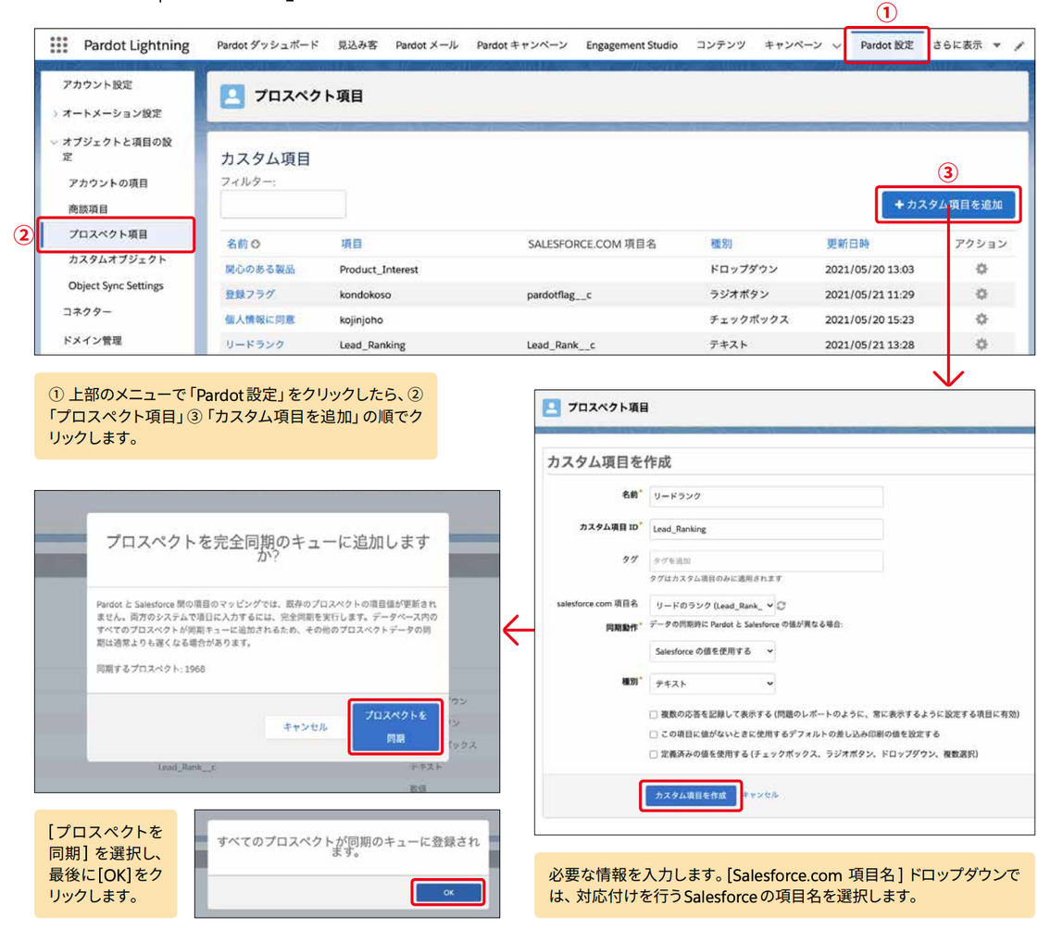The height and width of the screenshot is (930, 1063).
Task: Open gear action for kojinjoho row
Action: 981,320
